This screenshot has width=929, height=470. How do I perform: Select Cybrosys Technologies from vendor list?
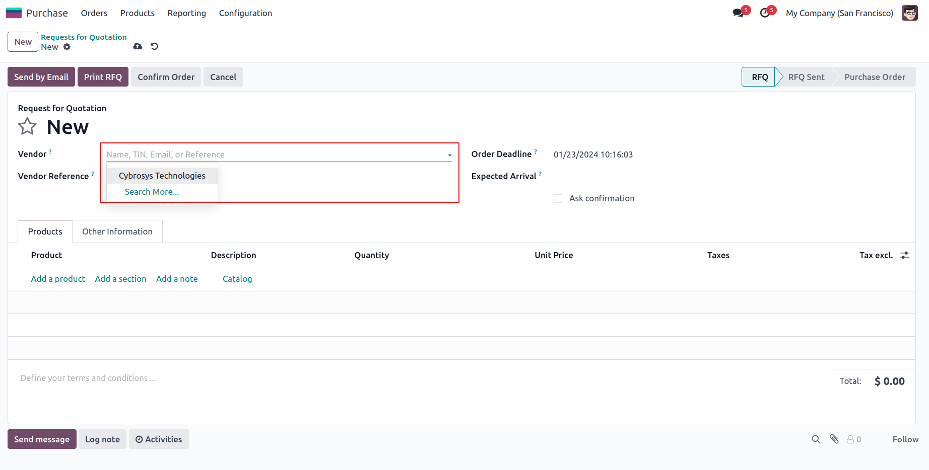click(x=162, y=176)
